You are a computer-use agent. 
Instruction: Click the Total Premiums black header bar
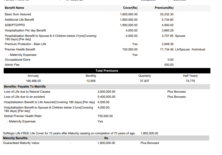[107, 71]
